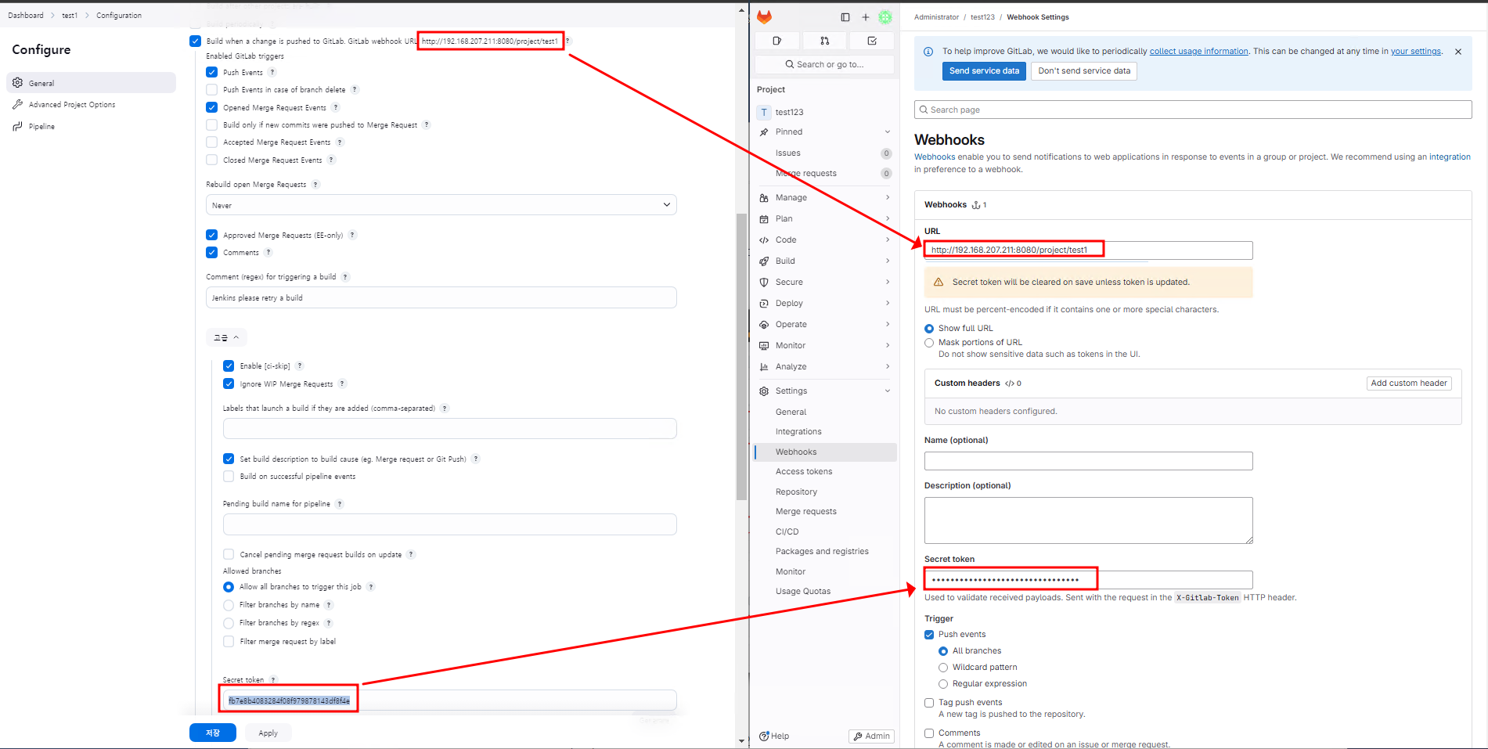Click the Operate icon in sidebar

pos(764,325)
